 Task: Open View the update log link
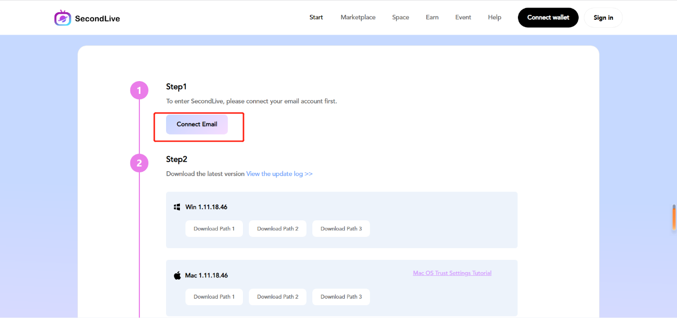tap(279, 174)
